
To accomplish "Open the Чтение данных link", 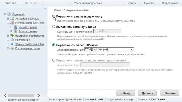I will pyautogui.click(x=28, y=27).
